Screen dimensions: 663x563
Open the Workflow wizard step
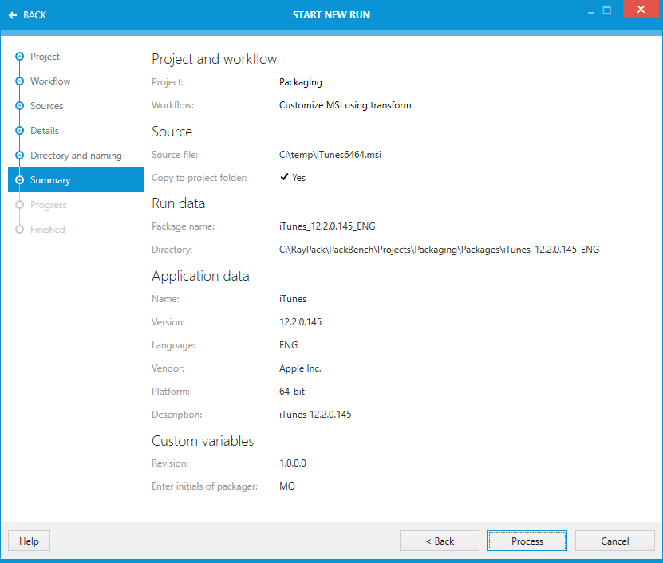point(50,81)
